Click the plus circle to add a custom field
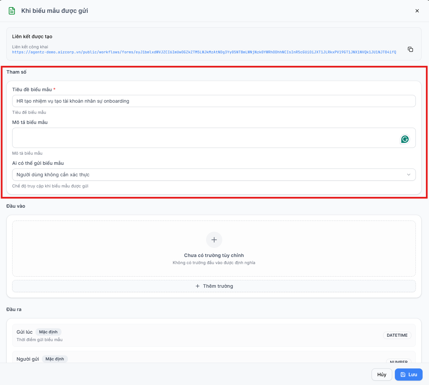 pos(214,240)
